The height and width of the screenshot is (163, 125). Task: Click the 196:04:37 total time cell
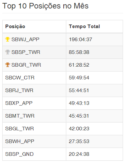[x=81, y=40]
